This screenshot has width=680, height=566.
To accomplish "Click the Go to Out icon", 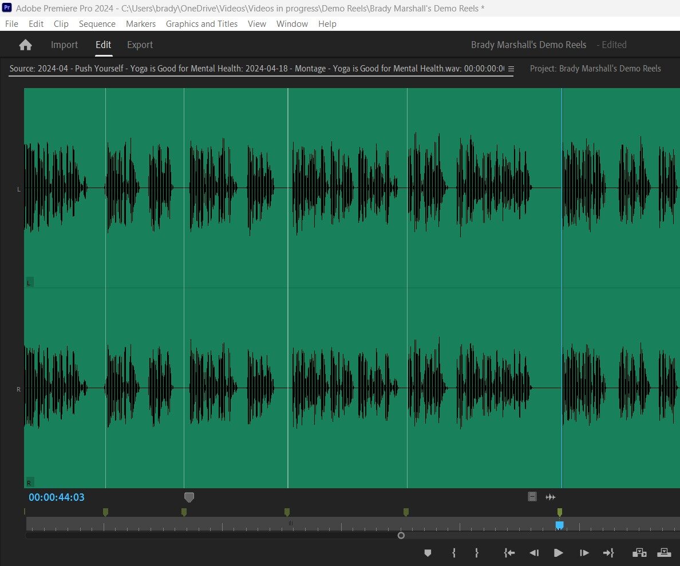I will [608, 553].
